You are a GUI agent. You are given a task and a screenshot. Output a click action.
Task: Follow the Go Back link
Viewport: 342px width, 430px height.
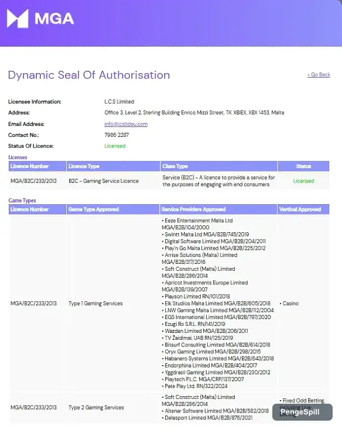pyautogui.click(x=319, y=75)
